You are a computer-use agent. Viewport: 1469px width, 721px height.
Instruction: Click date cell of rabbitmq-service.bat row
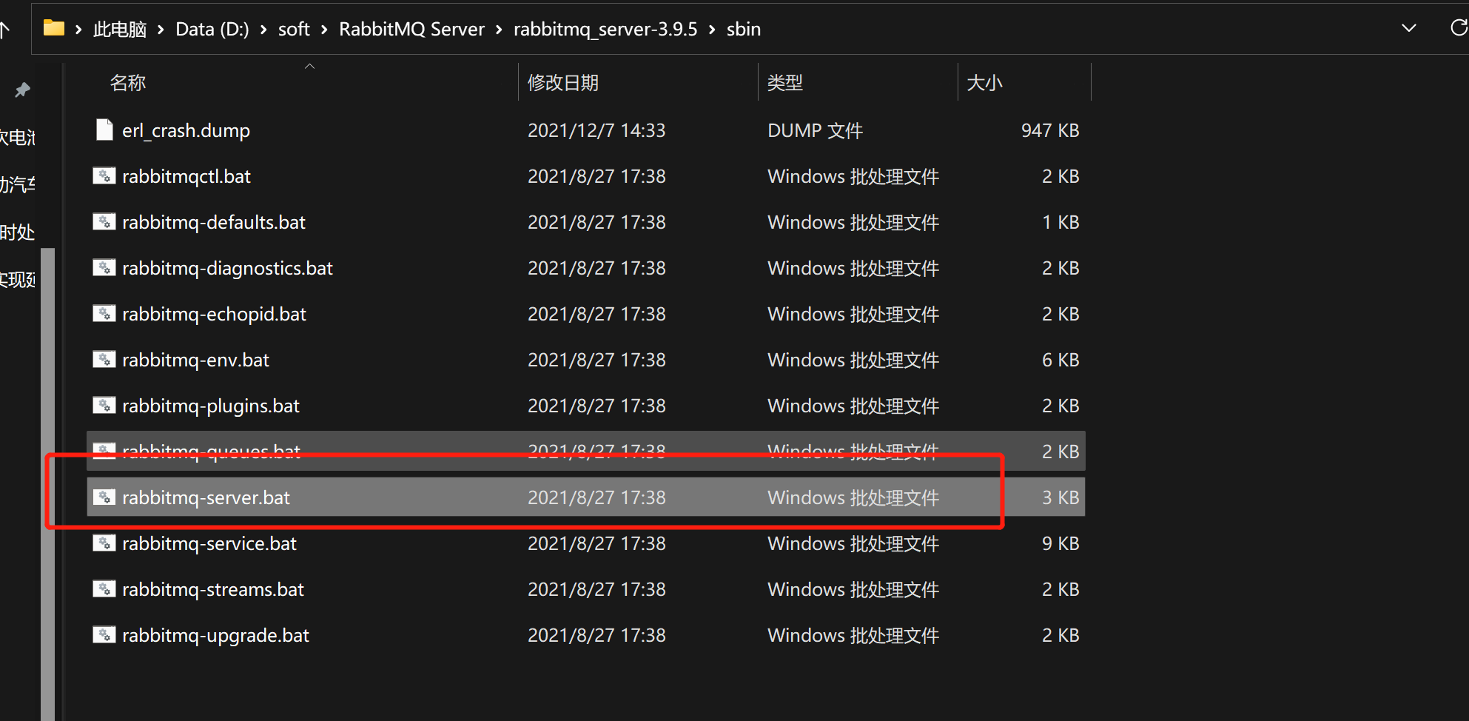click(x=596, y=543)
